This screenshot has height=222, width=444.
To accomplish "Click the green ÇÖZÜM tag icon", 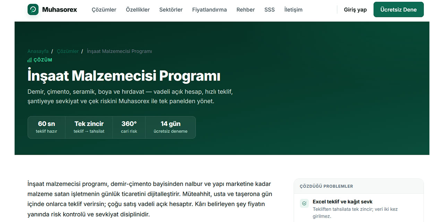I will pyautogui.click(x=29, y=60).
